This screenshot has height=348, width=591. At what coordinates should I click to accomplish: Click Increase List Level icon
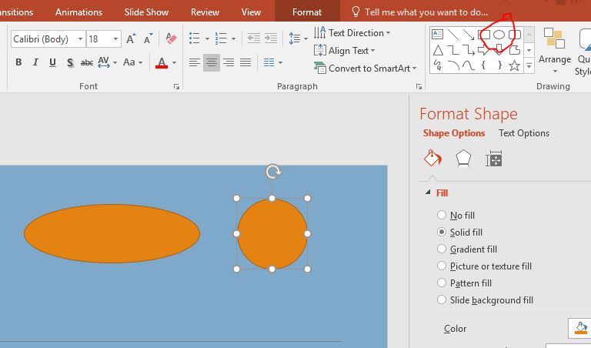271,38
